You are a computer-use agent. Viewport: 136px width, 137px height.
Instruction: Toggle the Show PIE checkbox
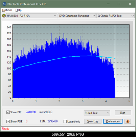point(8,112)
